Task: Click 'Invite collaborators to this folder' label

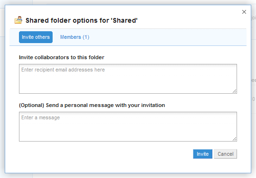Action: [x=62, y=57]
